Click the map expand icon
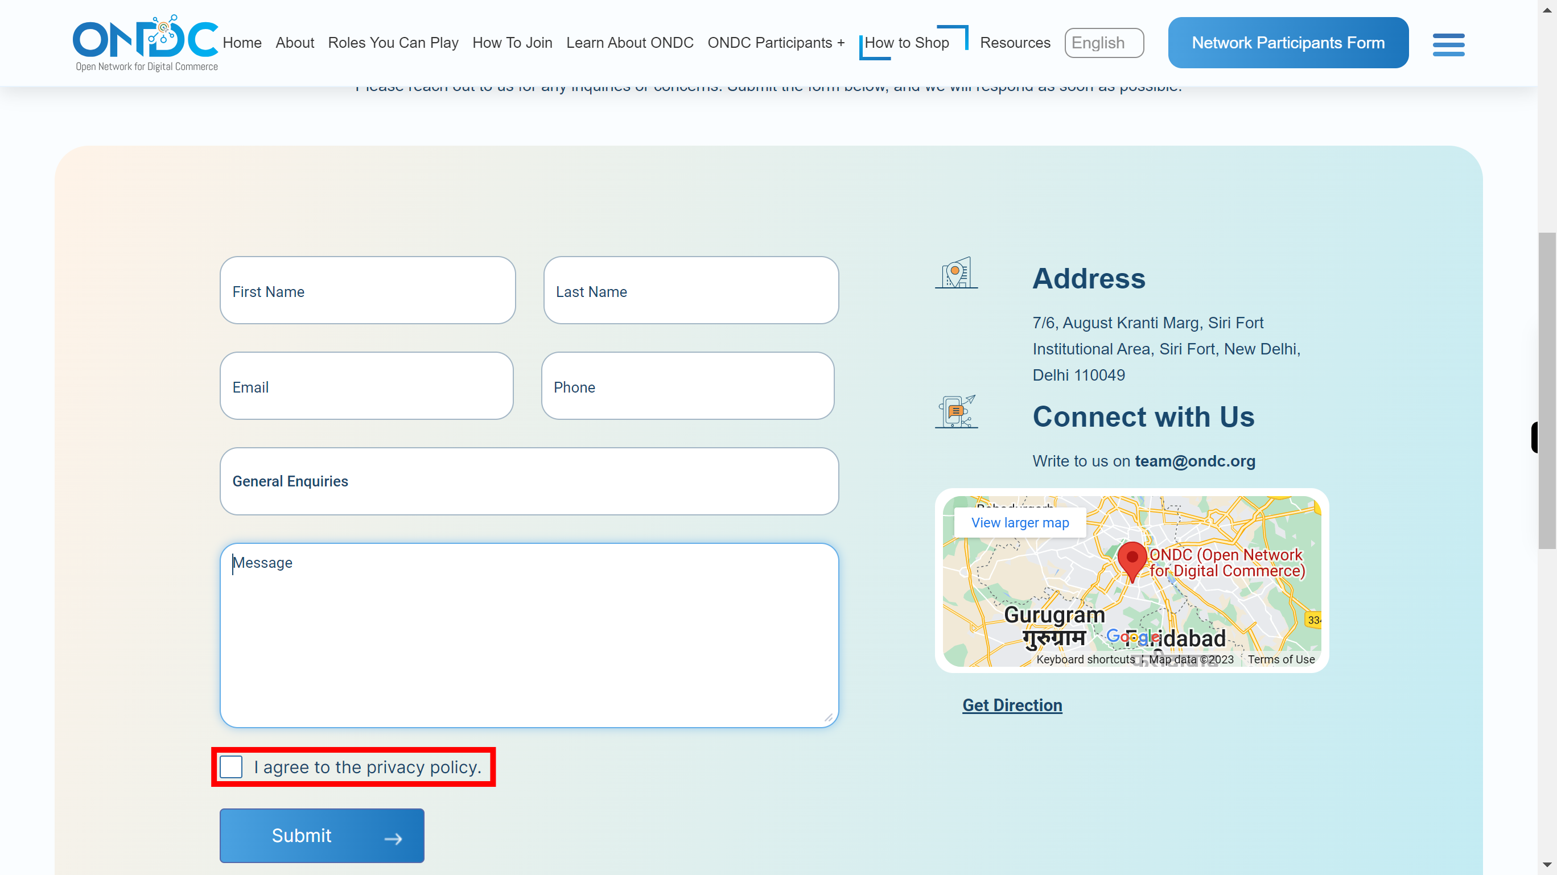The width and height of the screenshot is (1557, 875). [x=1019, y=523]
